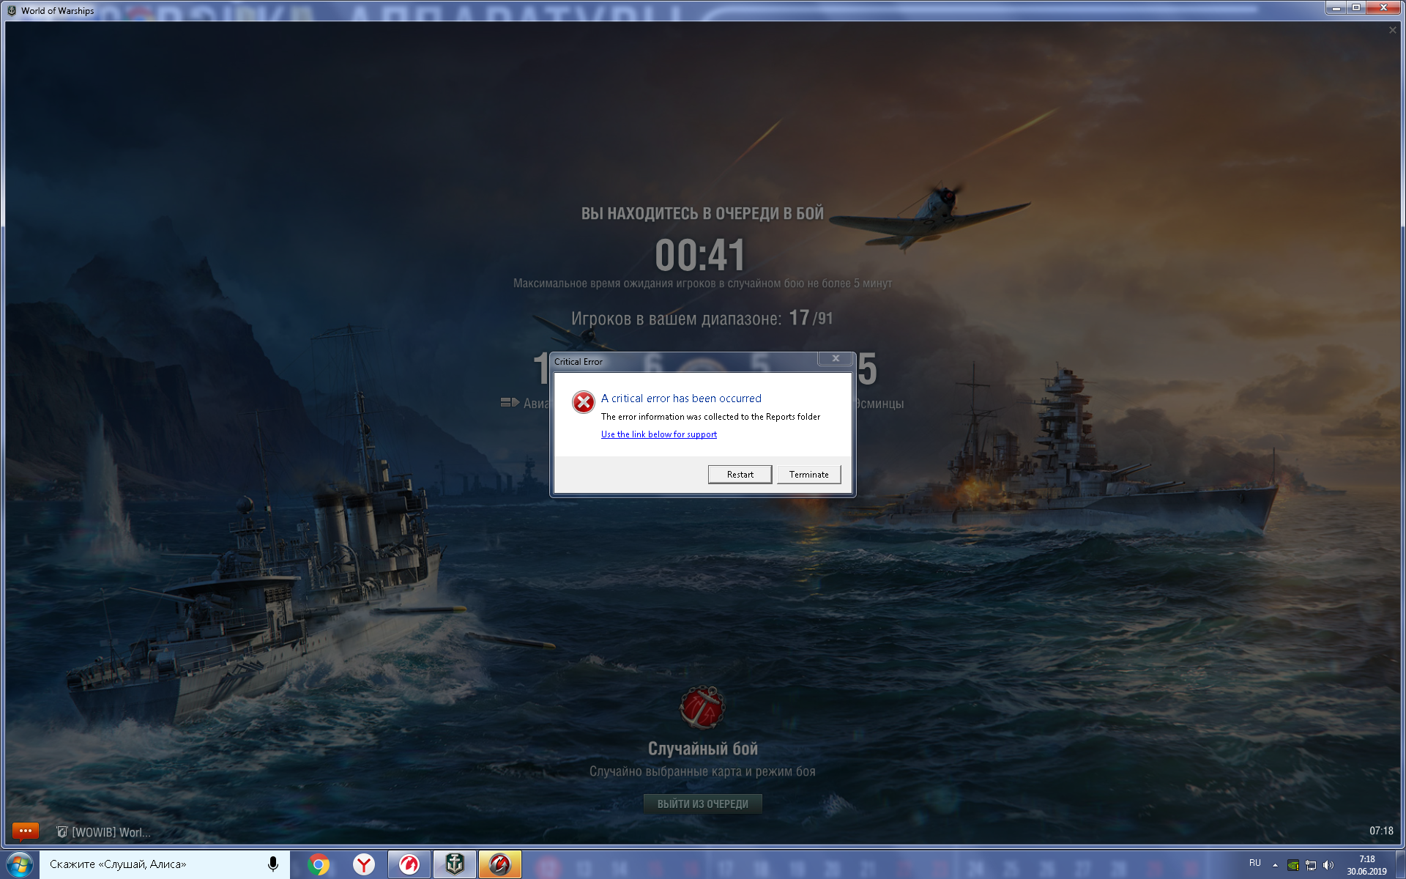Open Google Chrome from the taskbar
The image size is (1406, 879).
pyautogui.click(x=319, y=864)
